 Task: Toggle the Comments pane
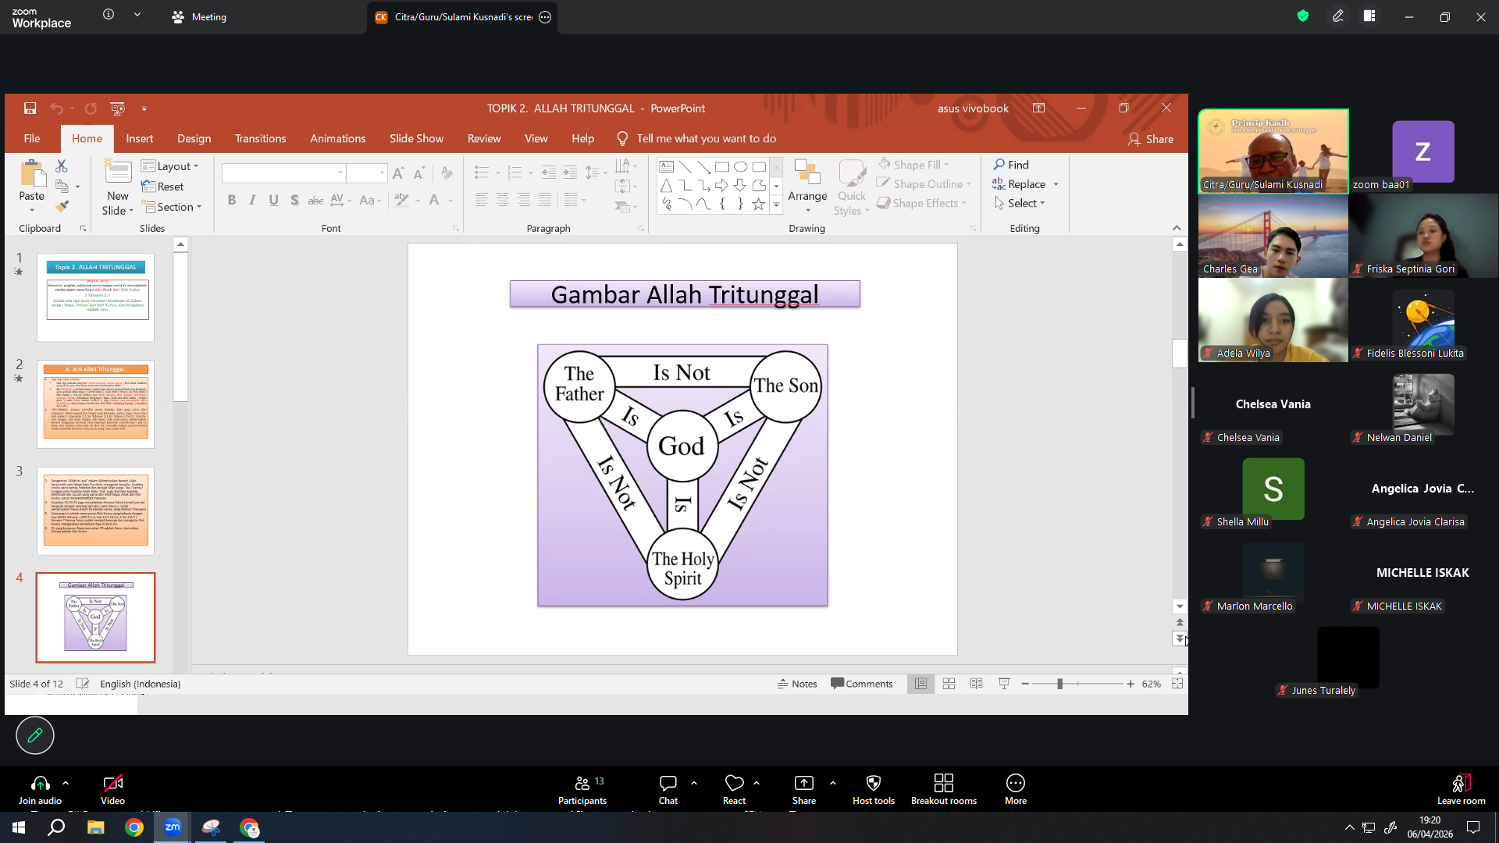tap(862, 684)
